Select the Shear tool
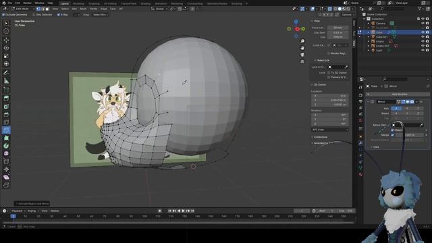This screenshot has height=243, width=432. (x=6, y=177)
